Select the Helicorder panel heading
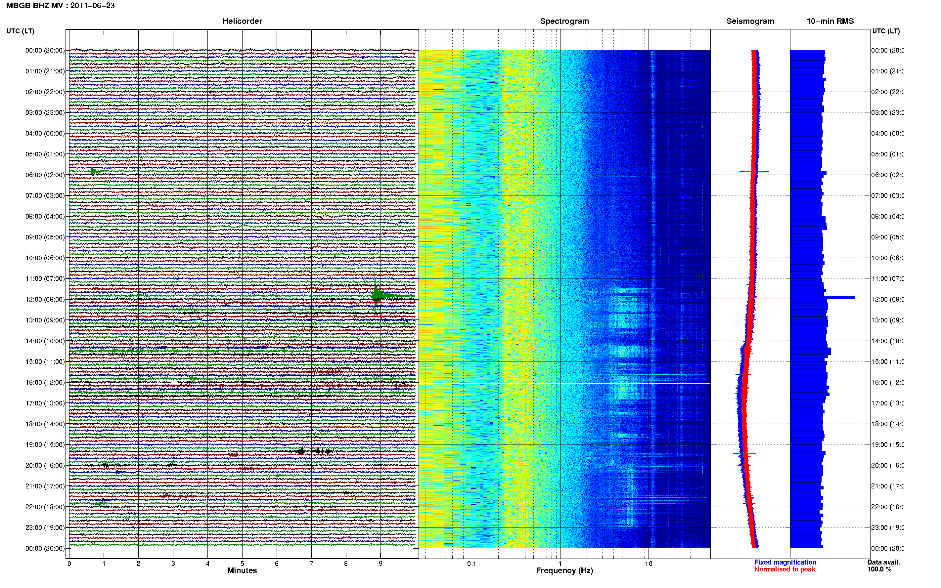 tap(242, 21)
